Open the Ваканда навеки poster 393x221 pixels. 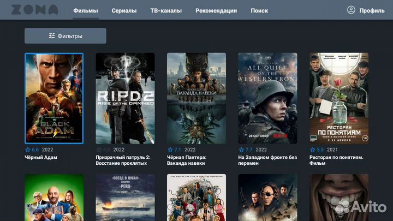click(x=196, y=98)
